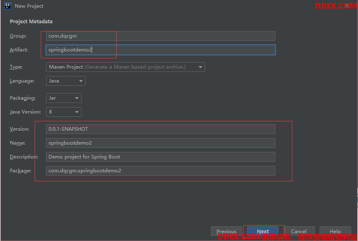Go back with the Previous button

226,231
